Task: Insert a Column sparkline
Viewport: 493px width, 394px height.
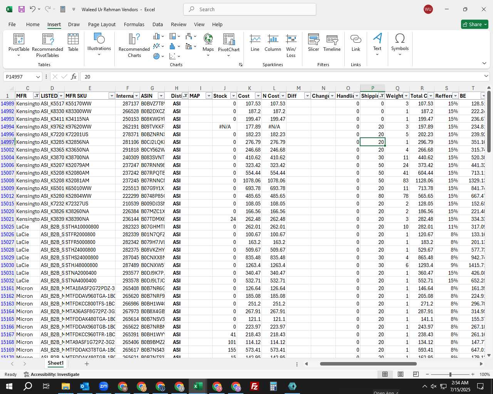Action: [x=273, y=42]
